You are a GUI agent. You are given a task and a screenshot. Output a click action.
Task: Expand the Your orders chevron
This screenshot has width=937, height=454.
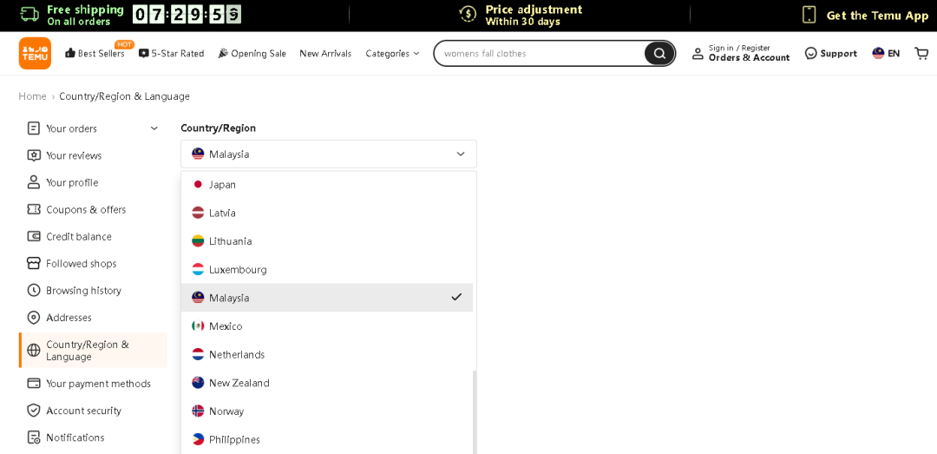pyautogui.click(x=154, y=128)
